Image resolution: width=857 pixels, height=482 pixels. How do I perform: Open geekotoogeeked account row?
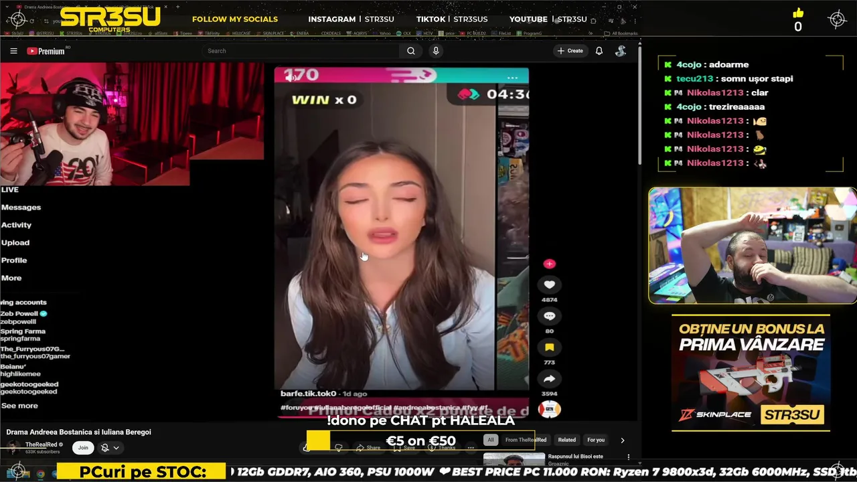point(29,388)
